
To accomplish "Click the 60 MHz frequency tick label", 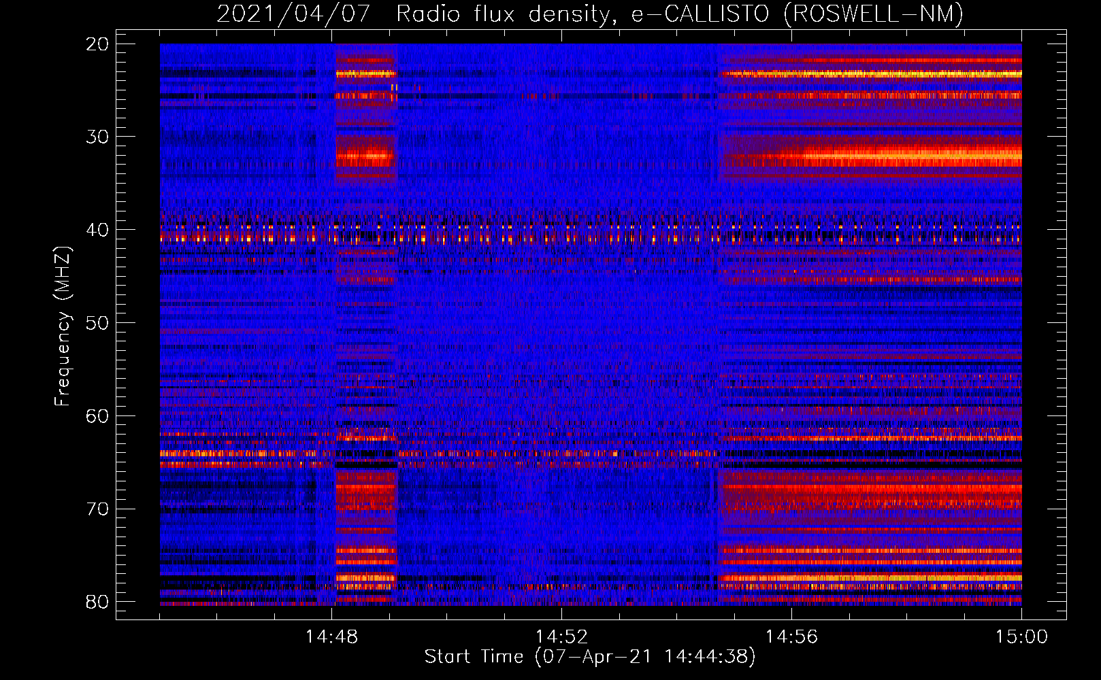I will point(98,416).
